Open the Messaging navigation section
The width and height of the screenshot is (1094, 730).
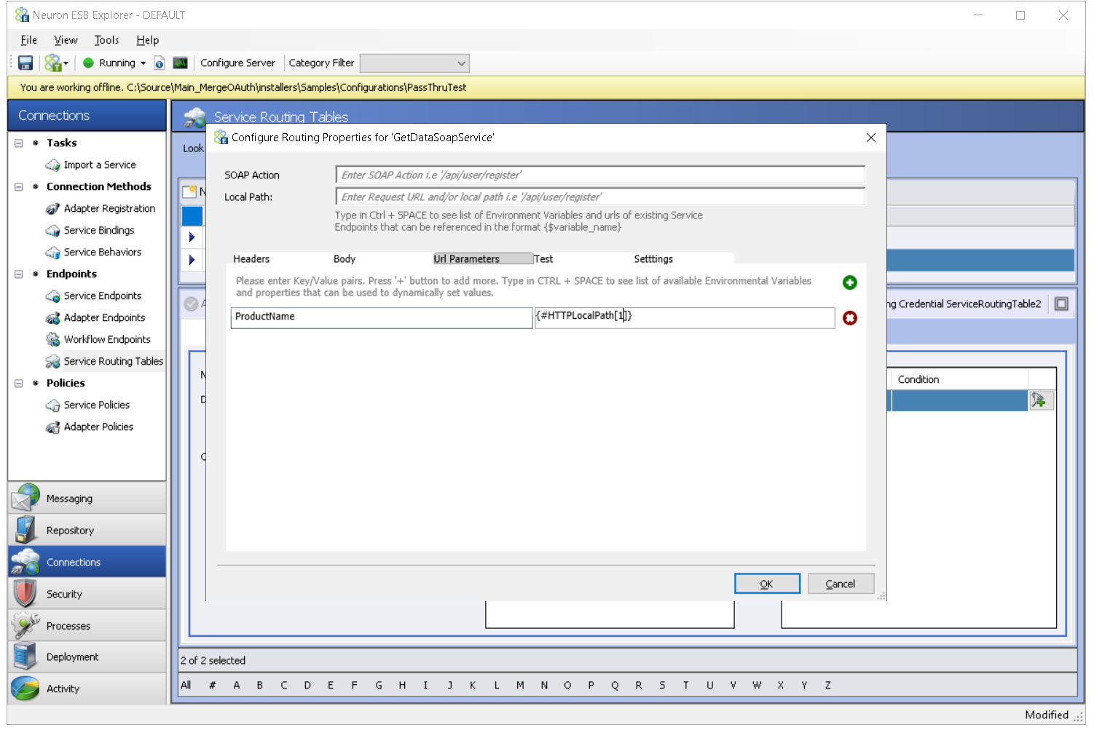pos(87,499)
